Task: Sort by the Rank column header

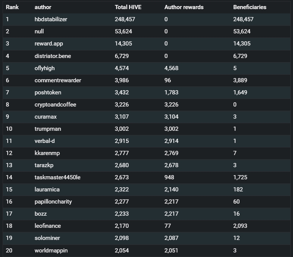Action: click(x=12, y=7)
